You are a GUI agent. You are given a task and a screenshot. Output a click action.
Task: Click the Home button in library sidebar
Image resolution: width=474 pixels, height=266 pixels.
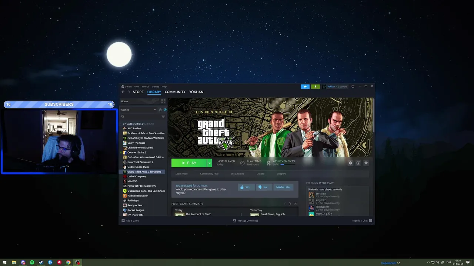pyautogui.click(x=140, y=101)
